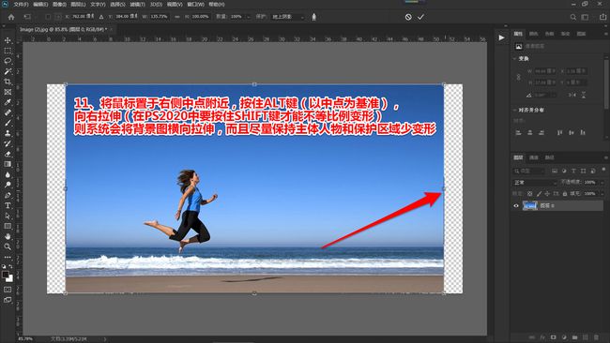Open the opacity slider dropdown arrow
This screenshot has height=343, width=610.
(x=602, y=182)
